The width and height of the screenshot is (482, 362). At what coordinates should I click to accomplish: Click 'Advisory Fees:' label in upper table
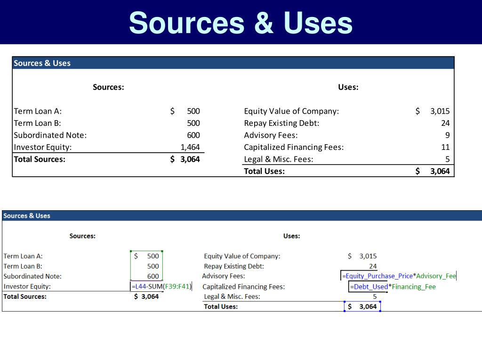[271, 135]
